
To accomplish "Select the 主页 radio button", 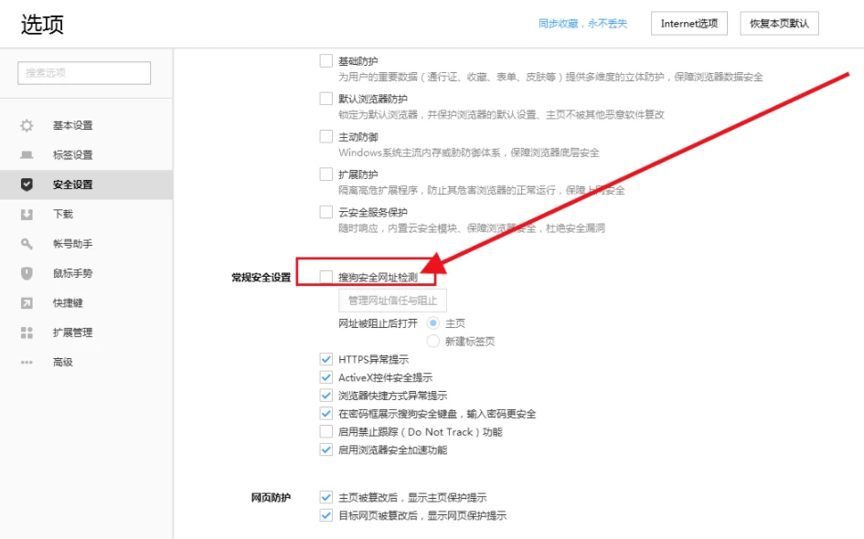I will click(433, 323).
